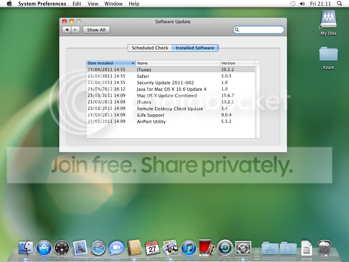Click the clock showing Fri 21:11
The width and height of the screenshot is (349, 262).
pyautogui.click(x=320, y=3)
